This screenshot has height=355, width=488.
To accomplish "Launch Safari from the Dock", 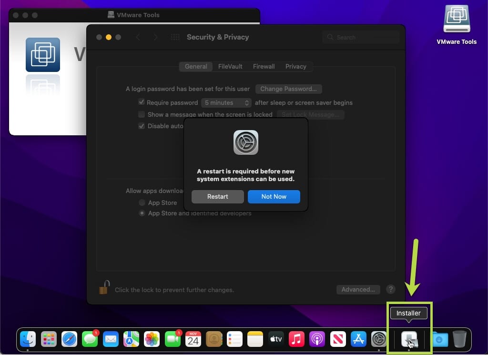I will (69, 339).
